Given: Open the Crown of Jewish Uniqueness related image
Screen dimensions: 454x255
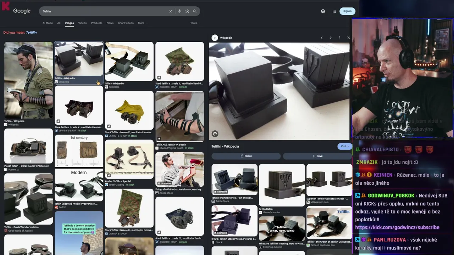Looking at the screenshot, I should click(330, 223).
